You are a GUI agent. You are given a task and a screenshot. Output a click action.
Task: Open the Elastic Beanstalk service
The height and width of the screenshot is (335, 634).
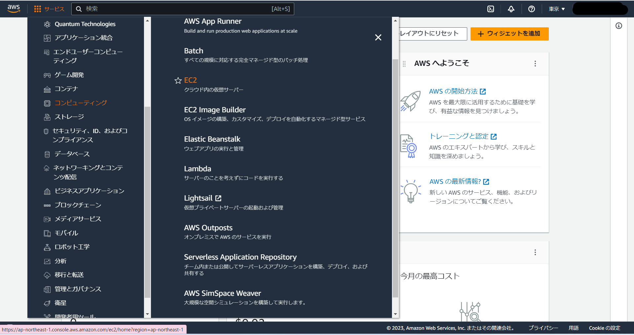pyautogui.click(x=212, y=139)
